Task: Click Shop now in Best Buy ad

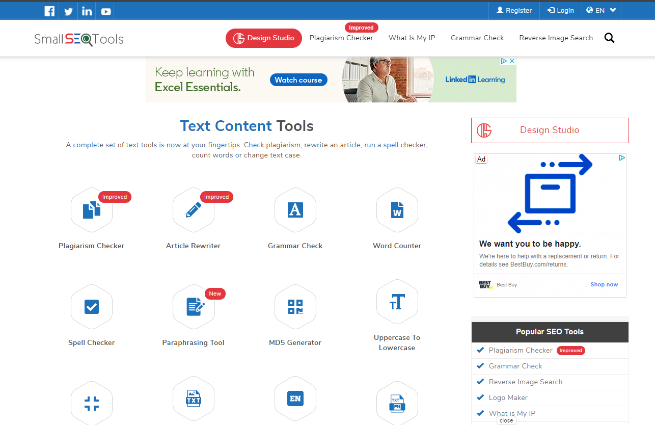Action: (x=604, y=284)
